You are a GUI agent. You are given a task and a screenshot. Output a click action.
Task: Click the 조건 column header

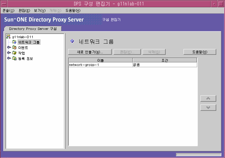(165, 60)
